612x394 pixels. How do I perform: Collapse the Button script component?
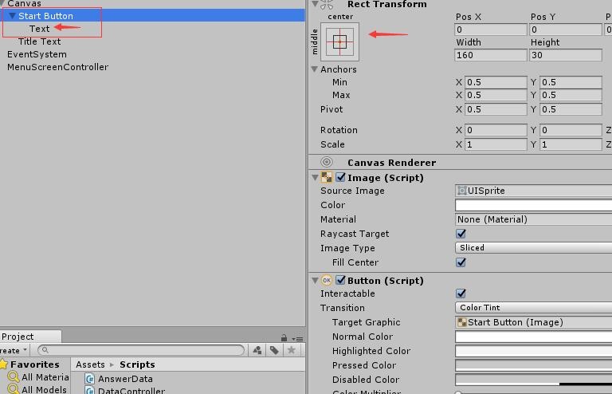pos(315,281)
